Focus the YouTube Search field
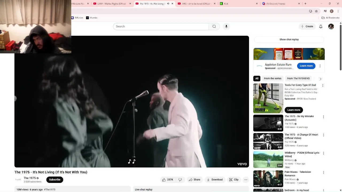 pyautogui.click(x=161, y=26)
